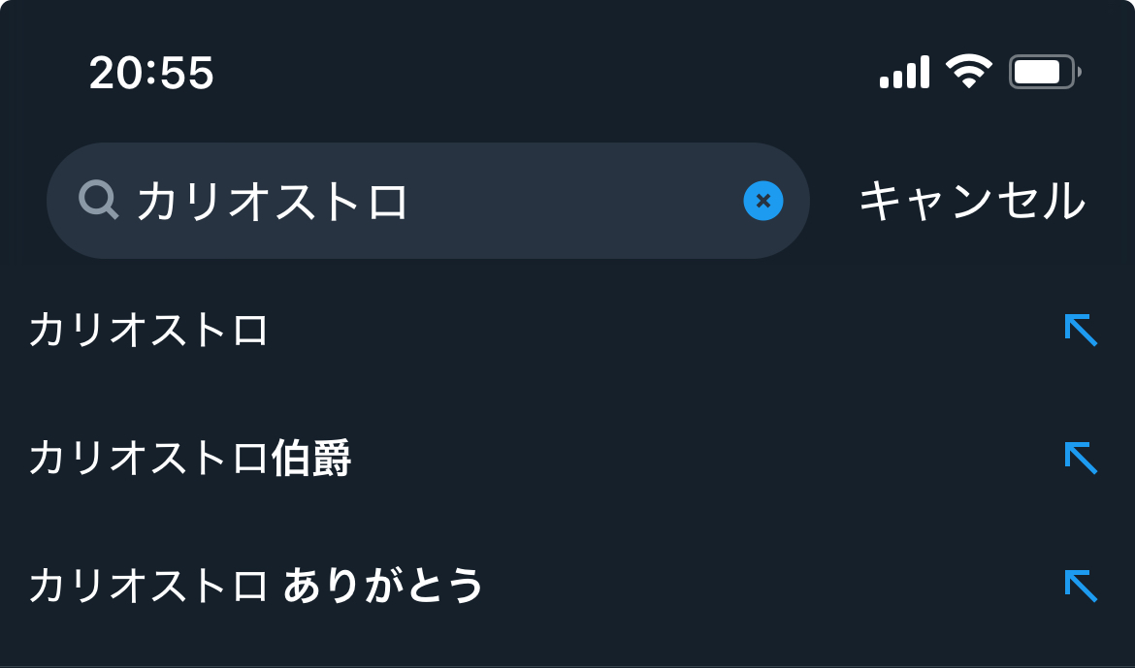Tap blank row area right of ありがとう suggestion
The width and height of the screenshot is (1135, 668).
(757, 586)
